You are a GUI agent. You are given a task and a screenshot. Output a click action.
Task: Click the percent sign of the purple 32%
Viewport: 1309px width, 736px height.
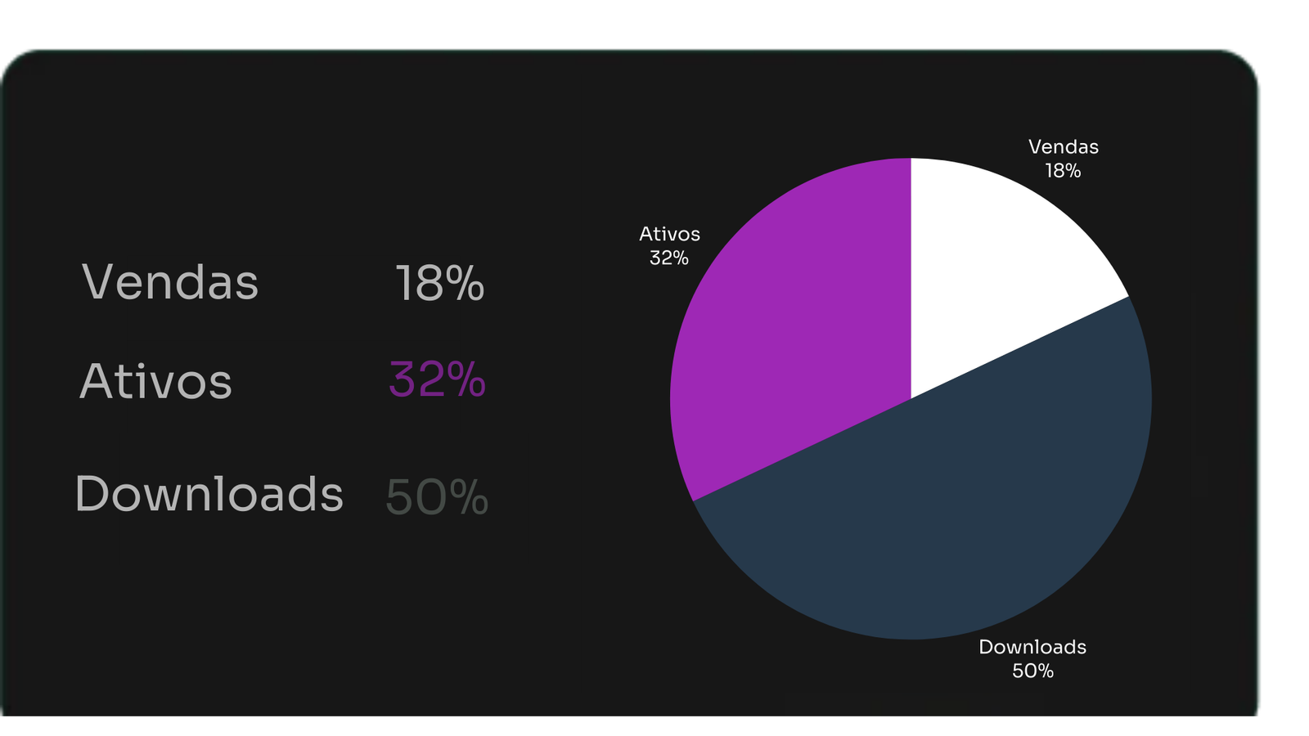pyautogui.click(x=466, y=380)
